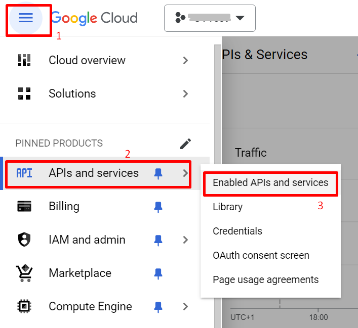Unpin Marketplace from pinned products
The image size is (358, 328).
[x=158, y=273]
